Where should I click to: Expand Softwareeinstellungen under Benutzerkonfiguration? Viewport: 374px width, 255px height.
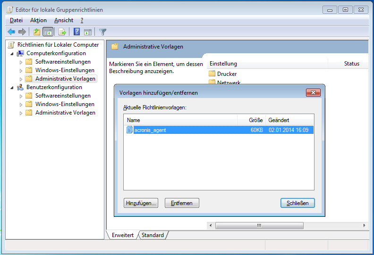pyautogui.click(x=21, y=96)
